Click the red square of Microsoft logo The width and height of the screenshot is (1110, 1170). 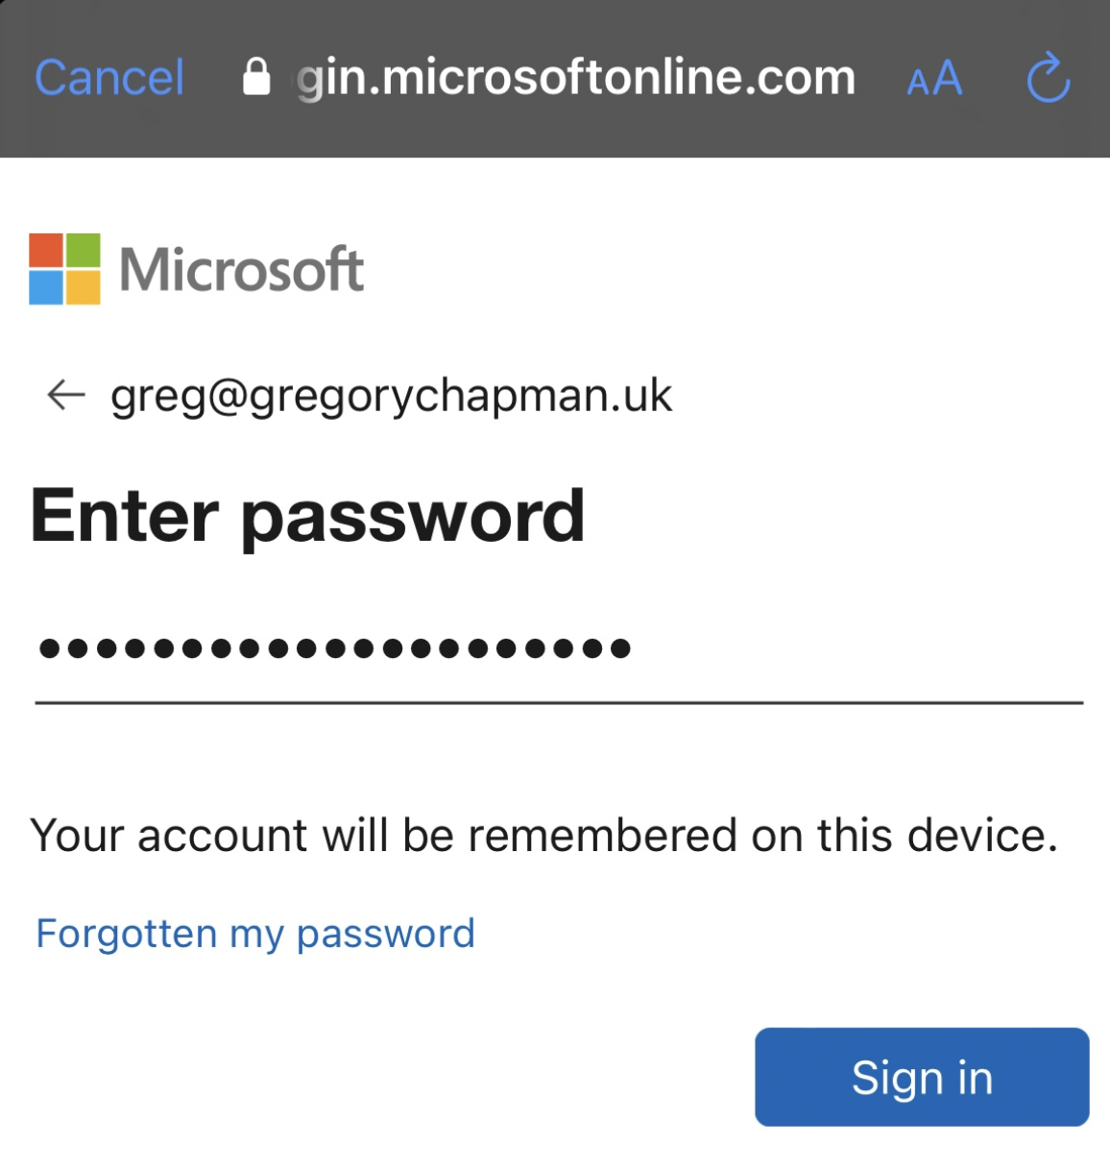tap(46, 251)
